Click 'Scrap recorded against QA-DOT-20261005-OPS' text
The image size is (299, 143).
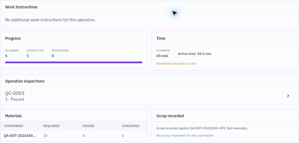(202, 128)
